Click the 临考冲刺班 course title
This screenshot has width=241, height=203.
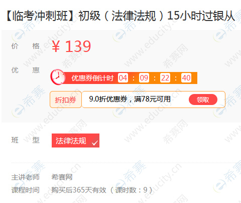[120, 16]
